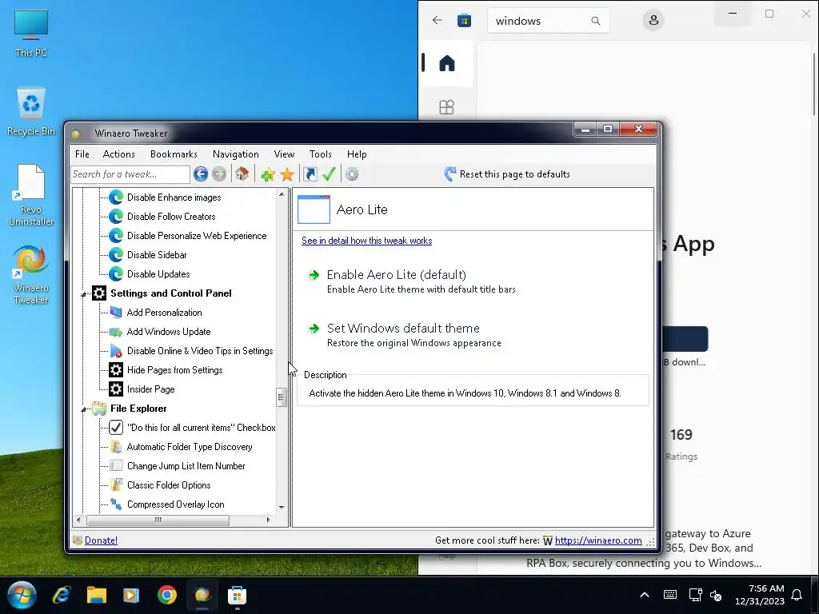Click the tree scroll down arrow
Image resolution: width=819 pixels, height=614 pixels.
tap(282, 507)
